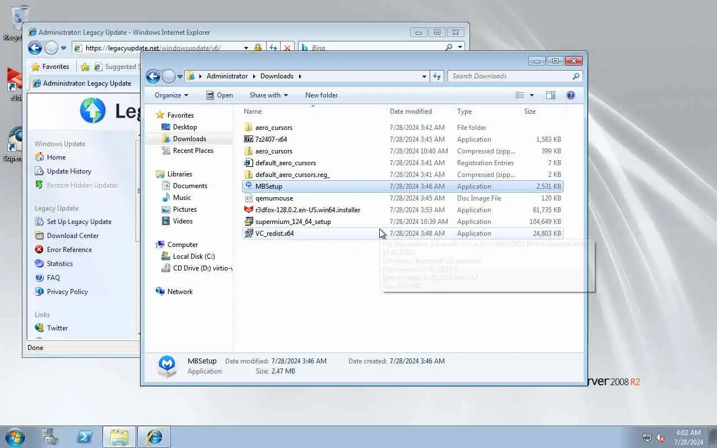The height and width of the screenshot is (448, 717).
Task: Open the Privacy Policy link
Action: 67,292
